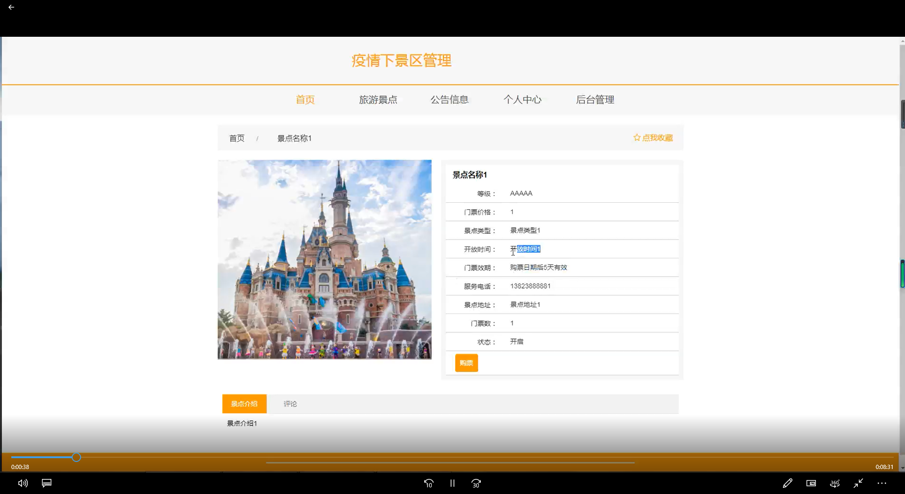Click the 门票效期： label

[x=480, y=268]
